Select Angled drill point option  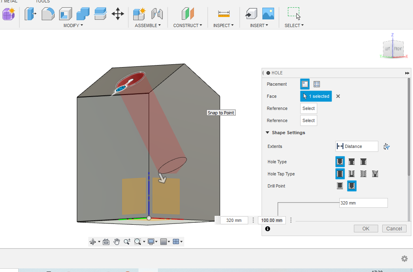point(351,186)
